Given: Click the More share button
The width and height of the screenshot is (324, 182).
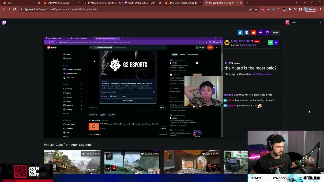Looking at the screenshot, I should click(276, 33).
